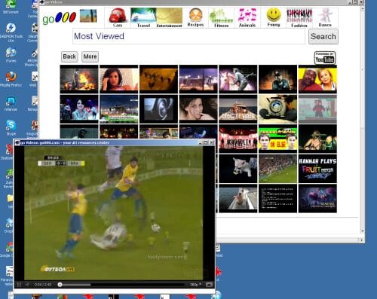Click the Back button
The image size is (377, 299).
click(69, 56)
